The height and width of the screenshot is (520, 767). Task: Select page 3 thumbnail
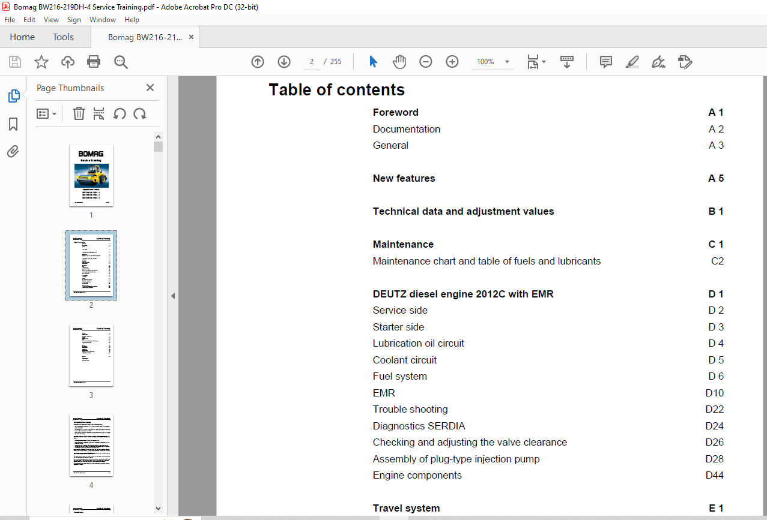coord(91,355)
